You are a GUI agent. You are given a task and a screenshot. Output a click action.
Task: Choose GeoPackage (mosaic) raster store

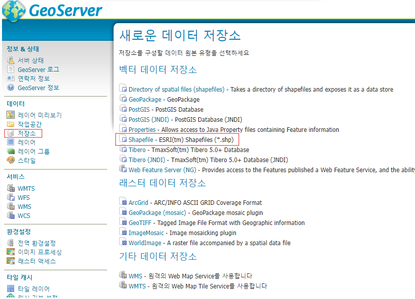click(158, 213)
